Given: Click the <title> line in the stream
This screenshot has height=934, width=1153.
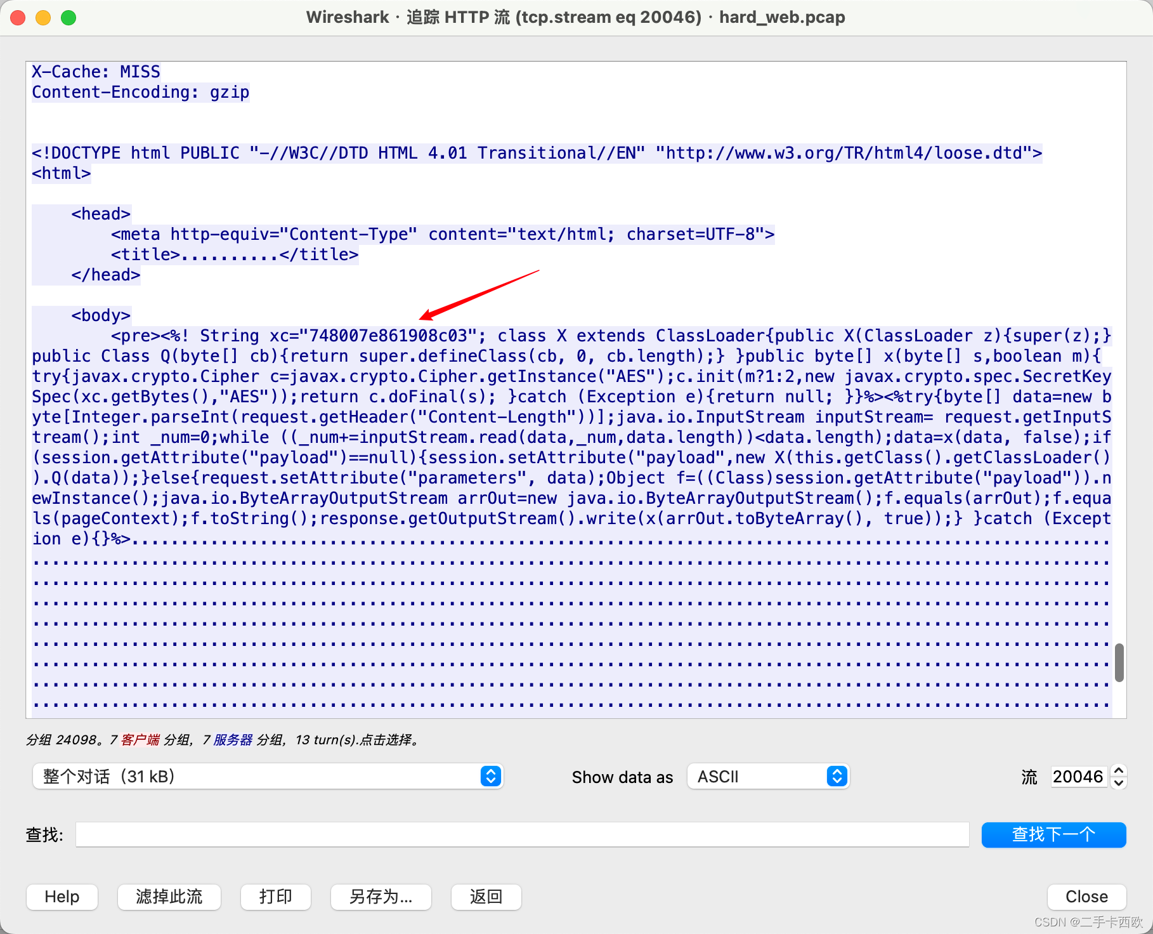Looking at the screenshot, I should (235, 254).
